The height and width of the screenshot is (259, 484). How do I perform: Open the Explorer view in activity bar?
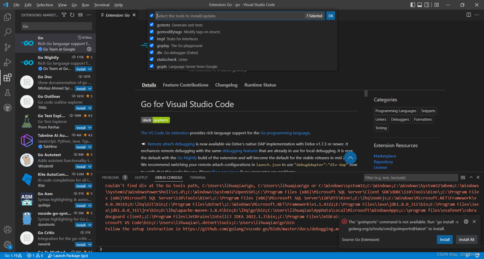pos(8,17)
